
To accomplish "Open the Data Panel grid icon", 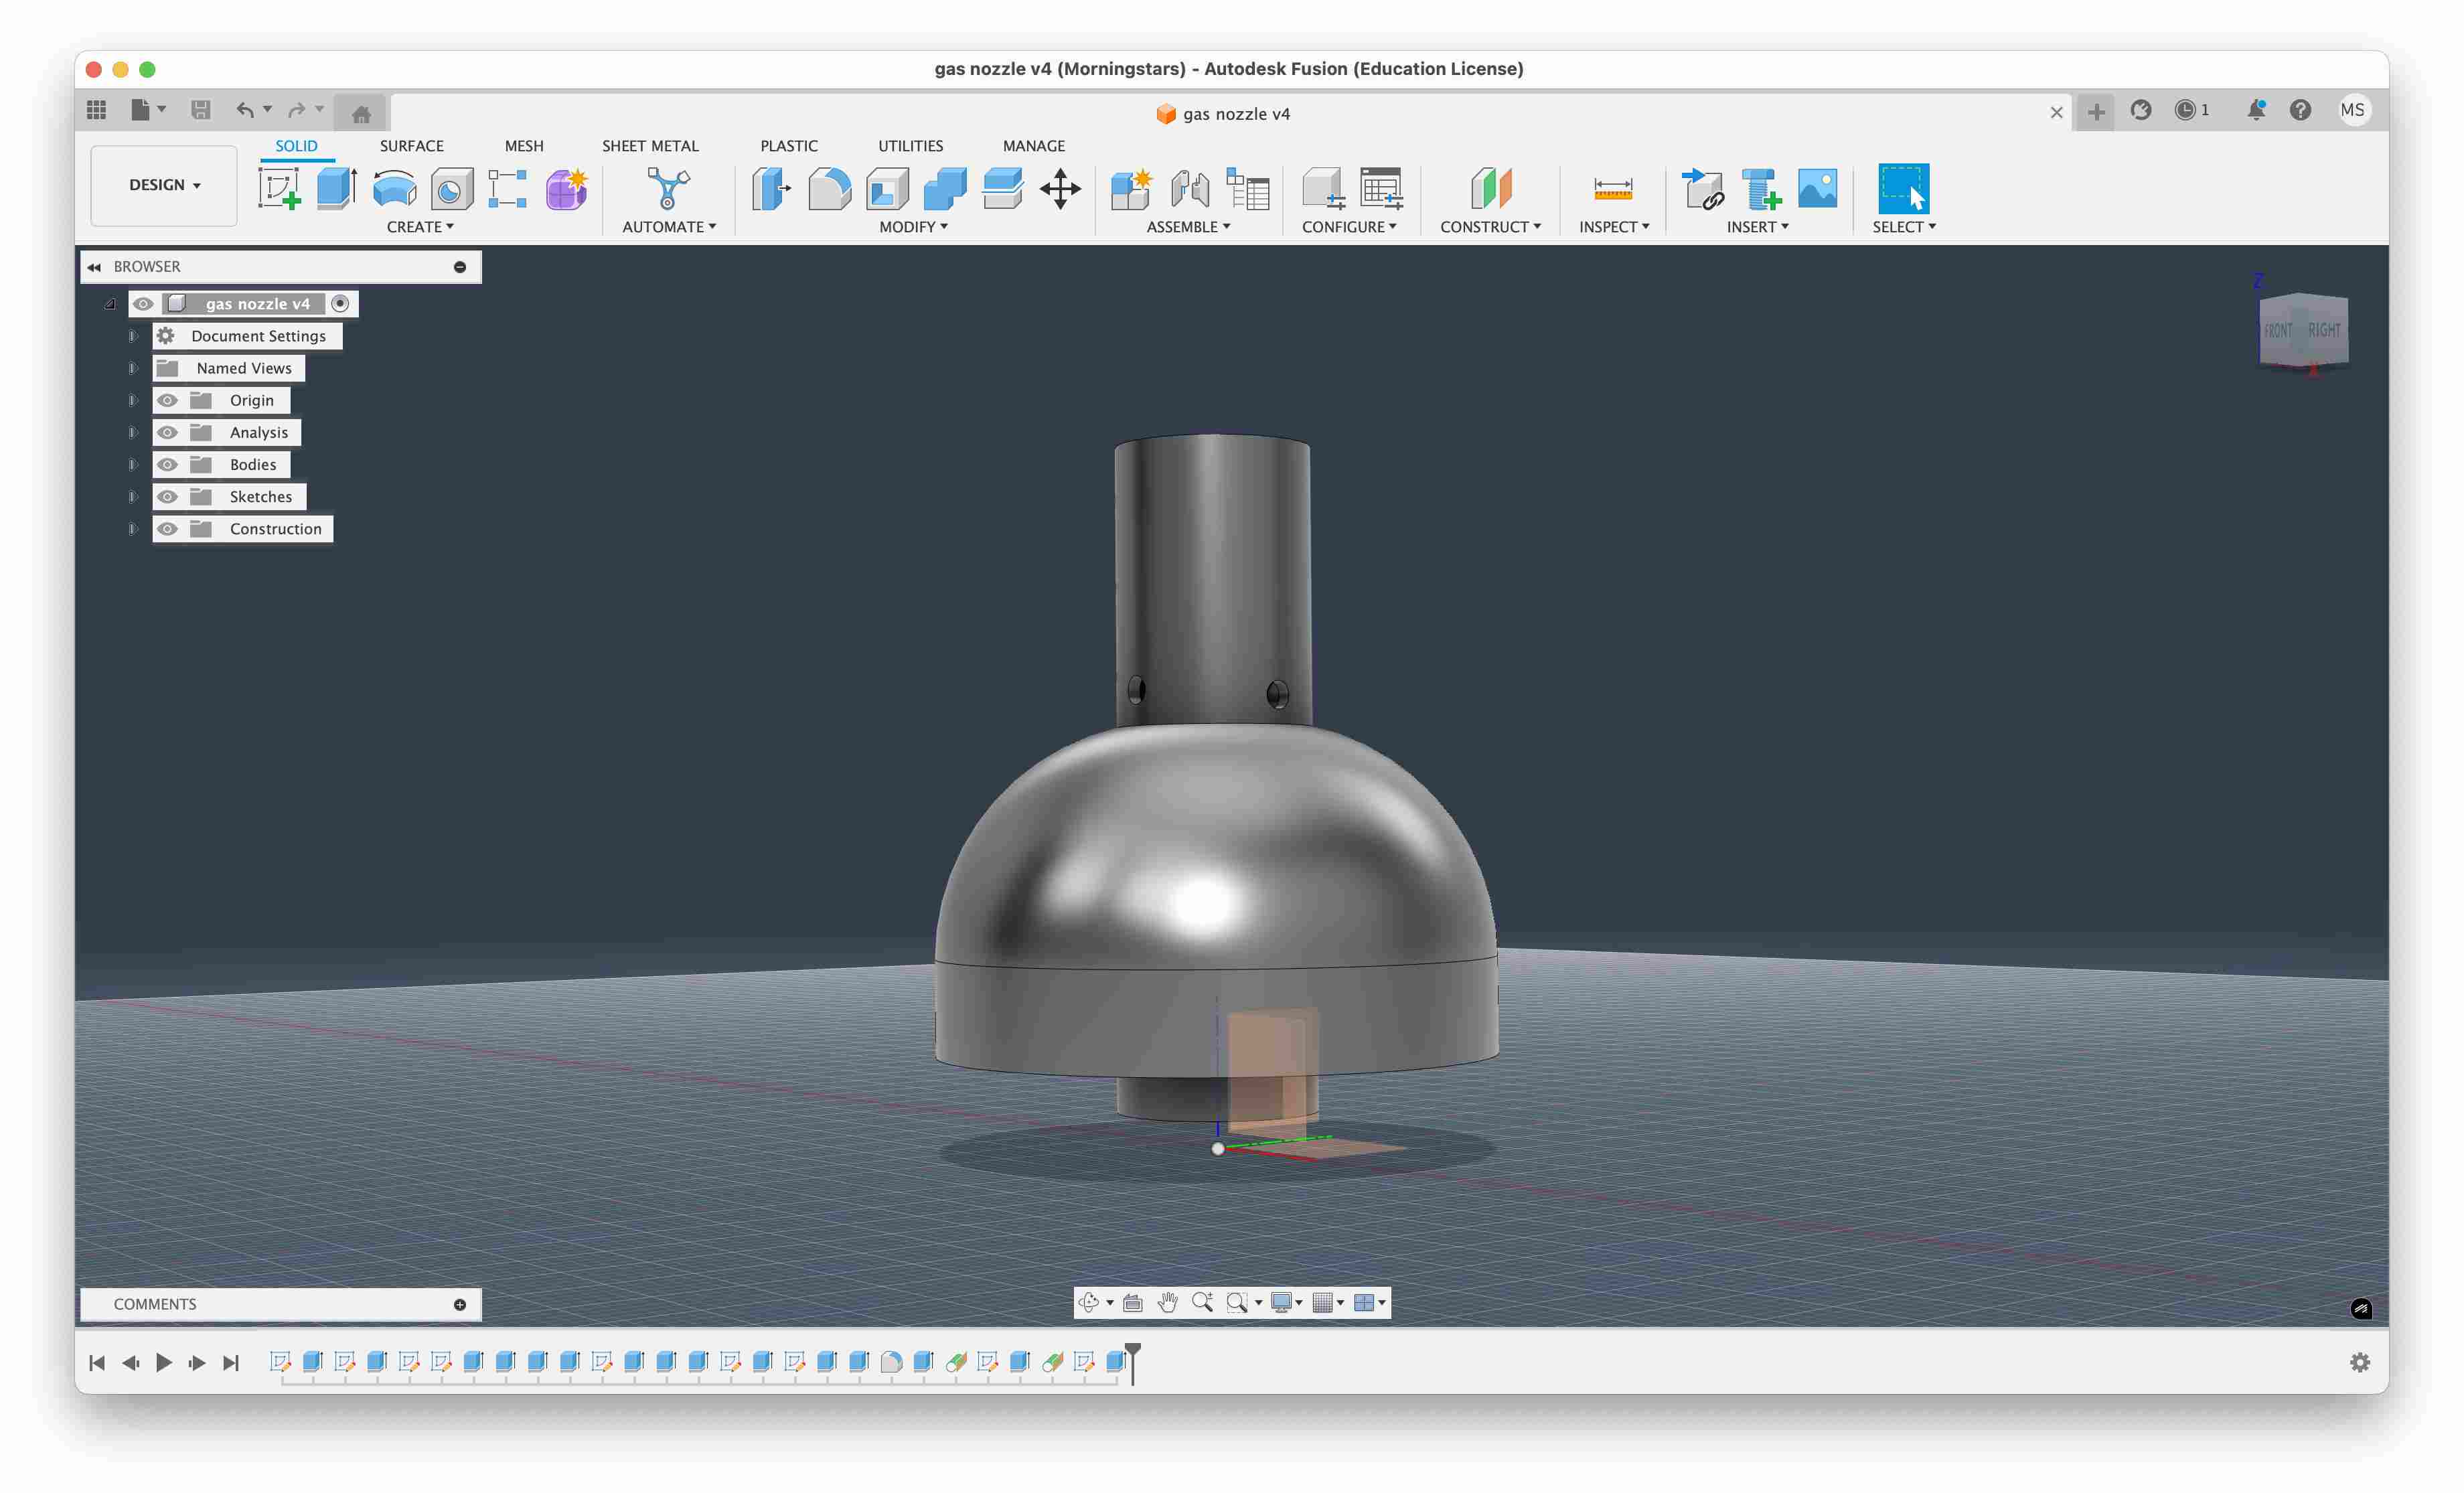I will click(x=97, y=110).
